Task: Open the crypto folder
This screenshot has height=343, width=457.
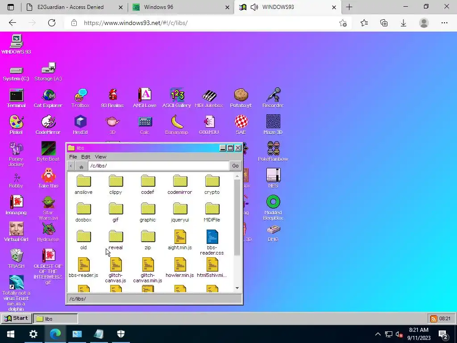Action: coord(212,184)
